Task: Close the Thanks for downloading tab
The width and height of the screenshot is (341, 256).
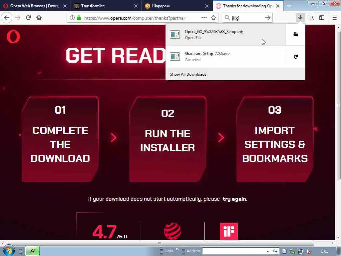Action: [278, 6]
